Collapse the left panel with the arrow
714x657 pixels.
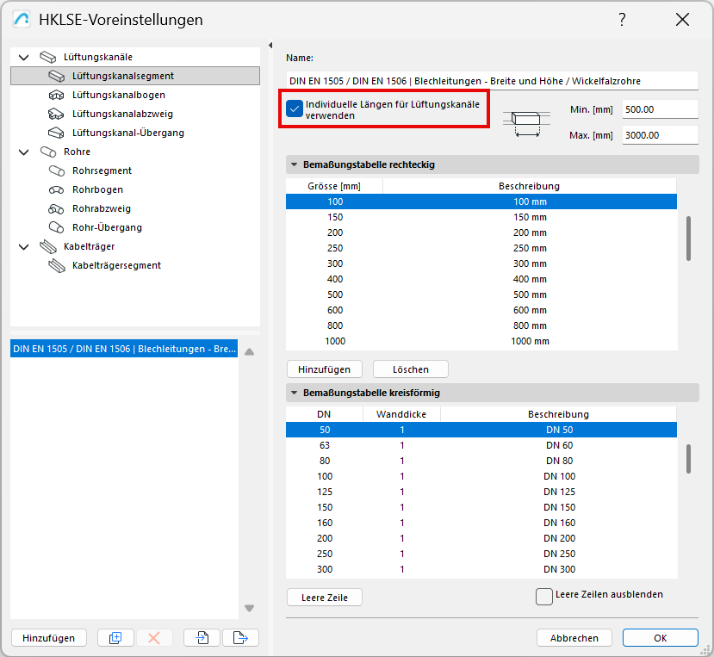[x=270, y=45]
